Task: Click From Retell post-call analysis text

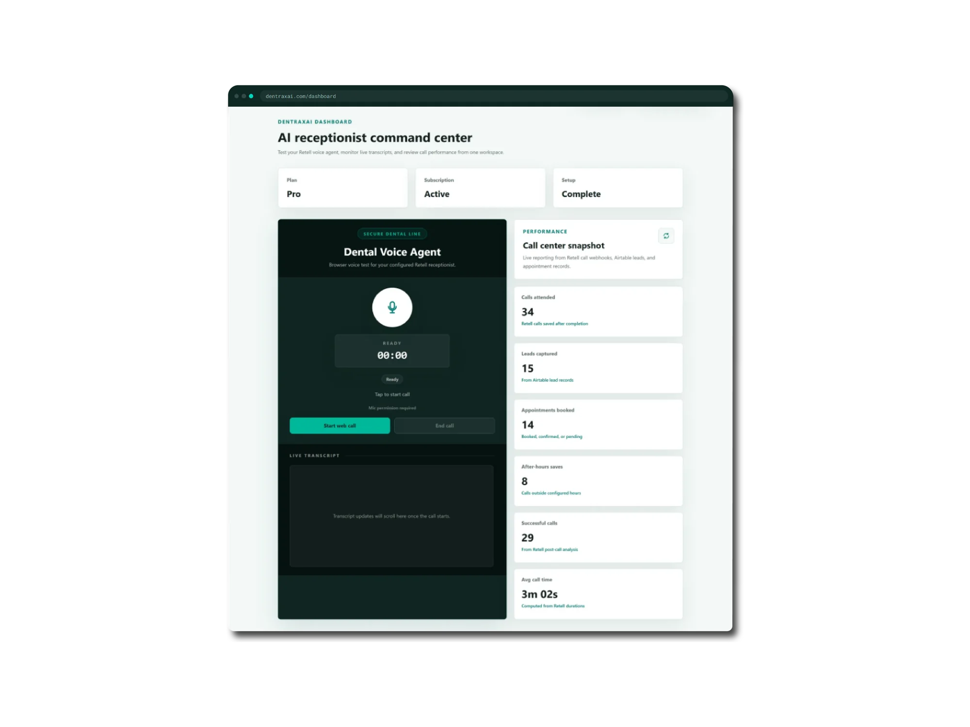Action: (550, 550)
